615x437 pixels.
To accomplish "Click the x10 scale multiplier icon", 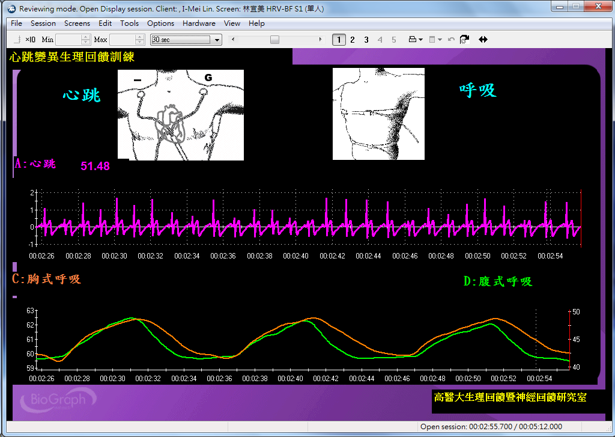I will click(30, 40).
